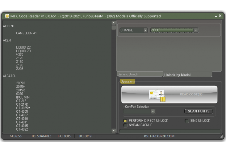The image size is (226, 152).
Task: Select LIQUID Z2 in the model list
Action: click(23, 48)
